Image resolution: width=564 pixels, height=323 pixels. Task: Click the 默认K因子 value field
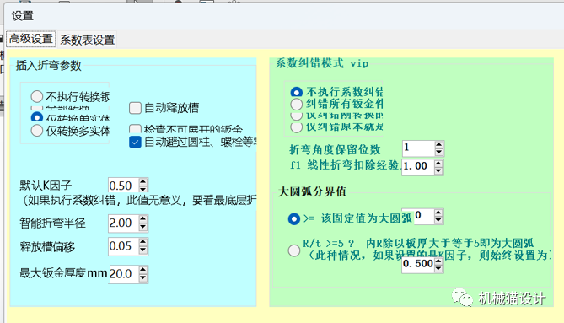click(x=123, y=186)
